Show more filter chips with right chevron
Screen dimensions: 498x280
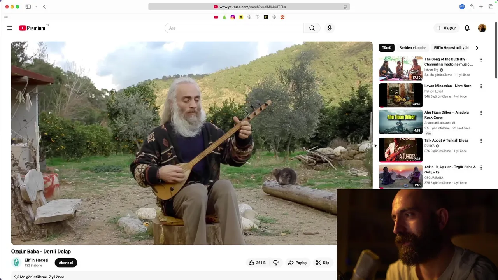[x=477, y=48]
